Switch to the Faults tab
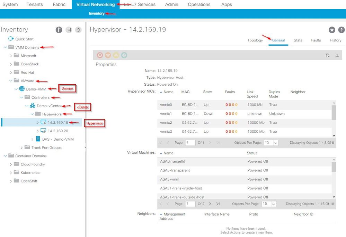Viewport: 346px width, 237px height. (x=316, y=40)
